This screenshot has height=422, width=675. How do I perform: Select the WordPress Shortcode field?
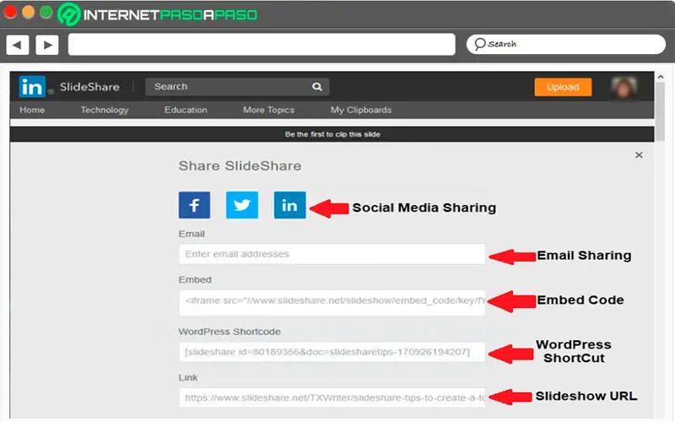coord(332,352)
